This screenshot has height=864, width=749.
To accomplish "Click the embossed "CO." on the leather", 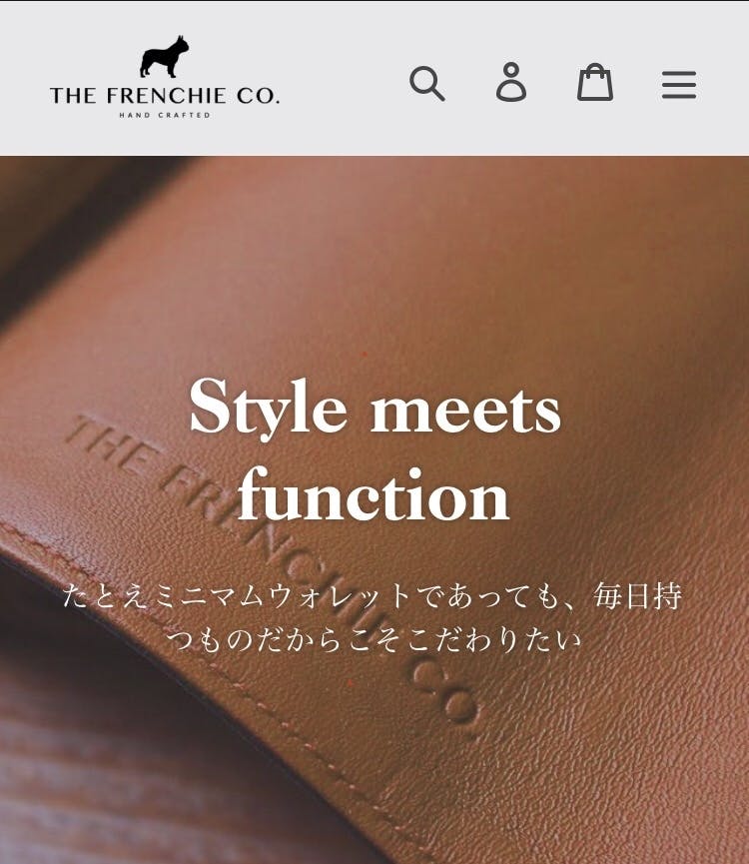I will click(446, 697).
